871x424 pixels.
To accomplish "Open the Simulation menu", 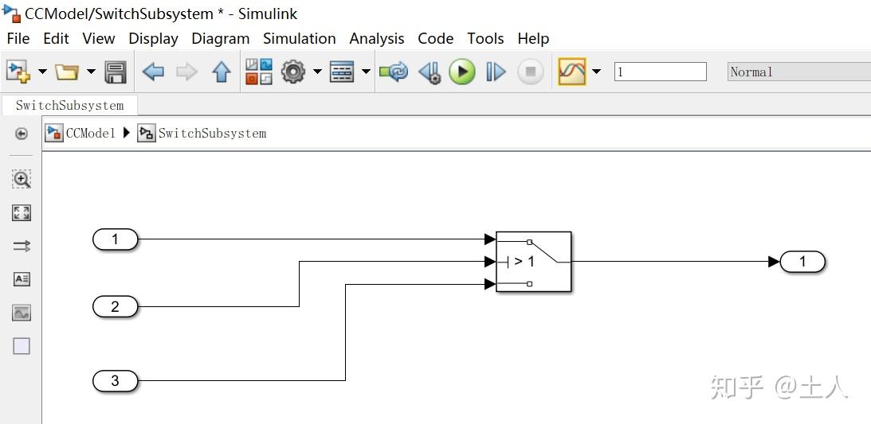I will 300,39.
